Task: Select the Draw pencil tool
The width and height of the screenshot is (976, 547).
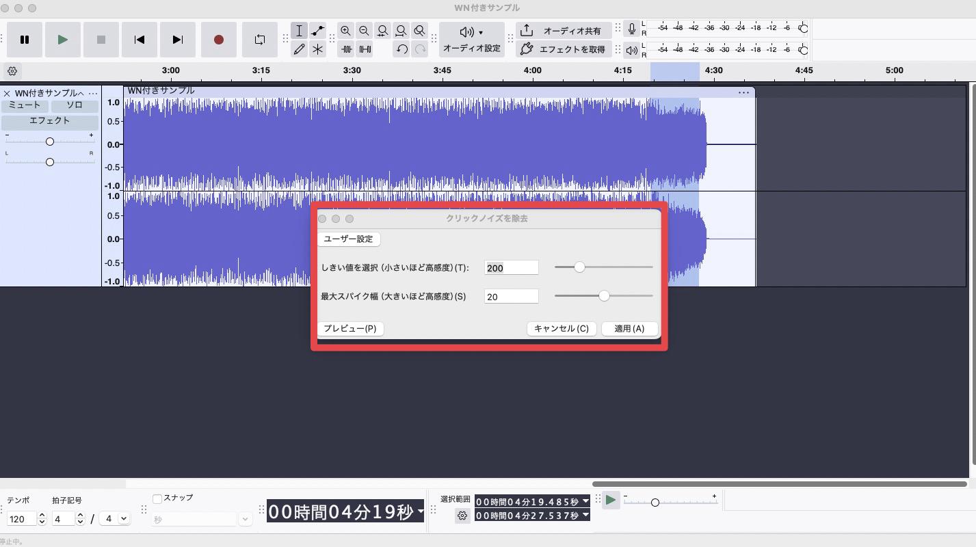Action: click(299, 49)
